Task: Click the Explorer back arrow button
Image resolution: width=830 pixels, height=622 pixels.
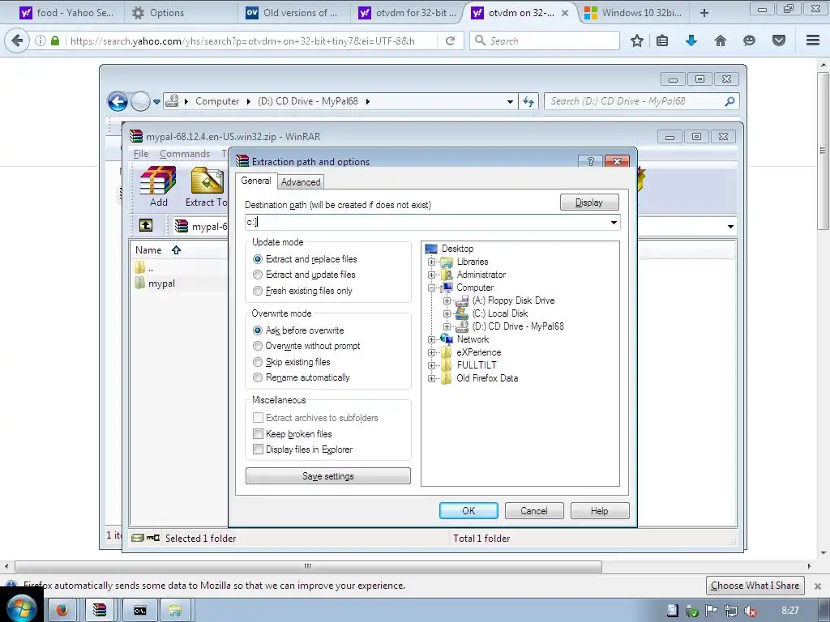Action: (x=118, y=101)
